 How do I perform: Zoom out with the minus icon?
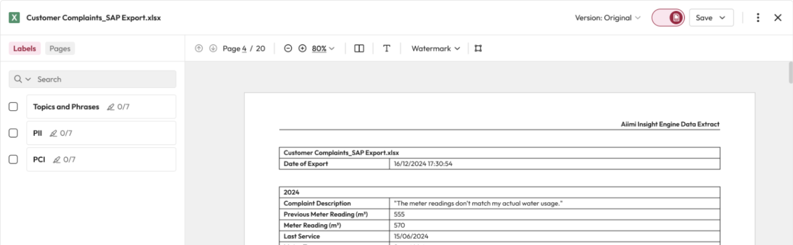click(x=288, y=48)
